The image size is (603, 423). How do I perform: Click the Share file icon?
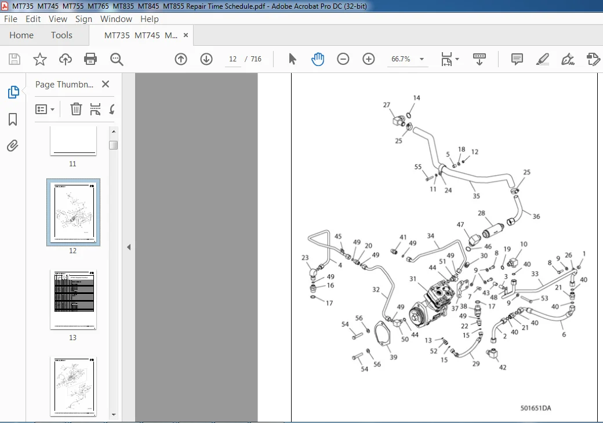click(x=593, y=59)
